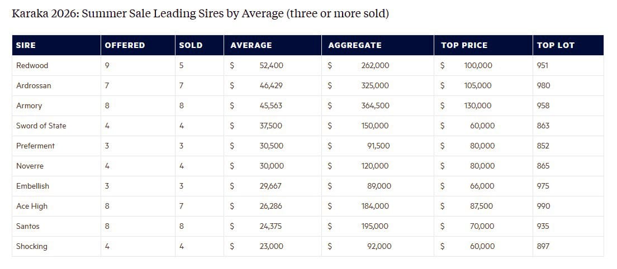Click the TOP PRICE column header
Image resolution: width=617 pixels, height=269 pixels.
(464, 45)
